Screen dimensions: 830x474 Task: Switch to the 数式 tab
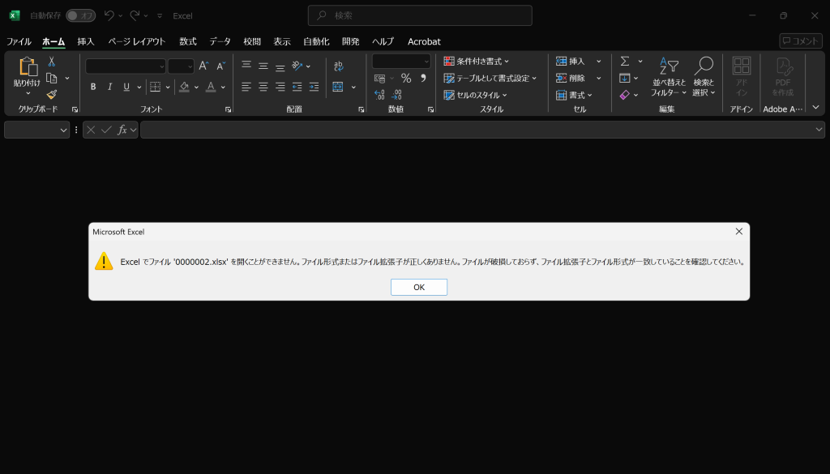click(188, 41)
